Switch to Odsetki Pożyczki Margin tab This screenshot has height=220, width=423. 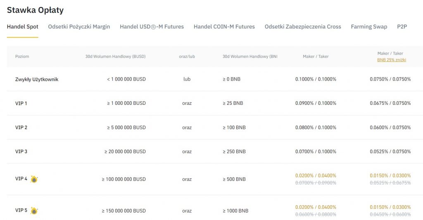click(x=79, y=26)
